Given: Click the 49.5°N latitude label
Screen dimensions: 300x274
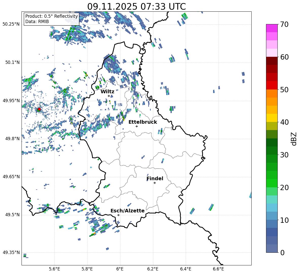Looking at the screenshot, I should [12, 215].
